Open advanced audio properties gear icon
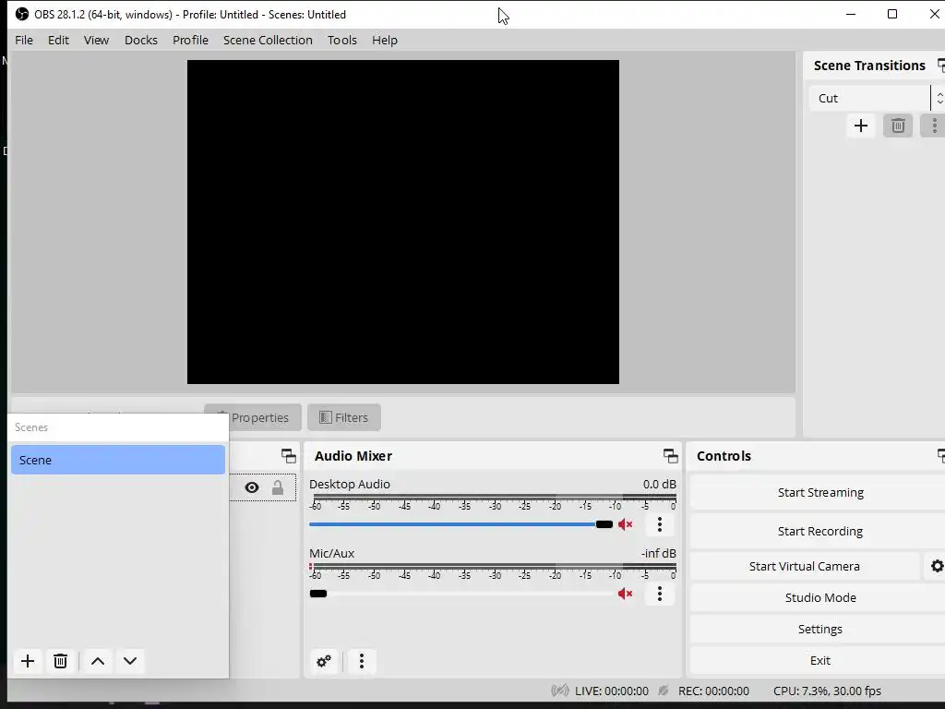Viewport: 945px width, 709px height. 324,661
